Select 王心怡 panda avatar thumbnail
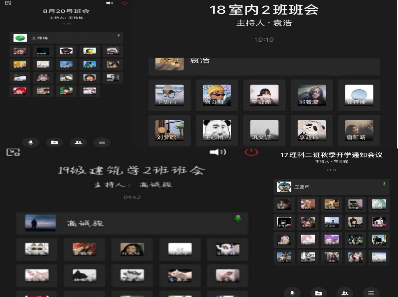Viewport: 398px width, 297px height. (217, 130)
